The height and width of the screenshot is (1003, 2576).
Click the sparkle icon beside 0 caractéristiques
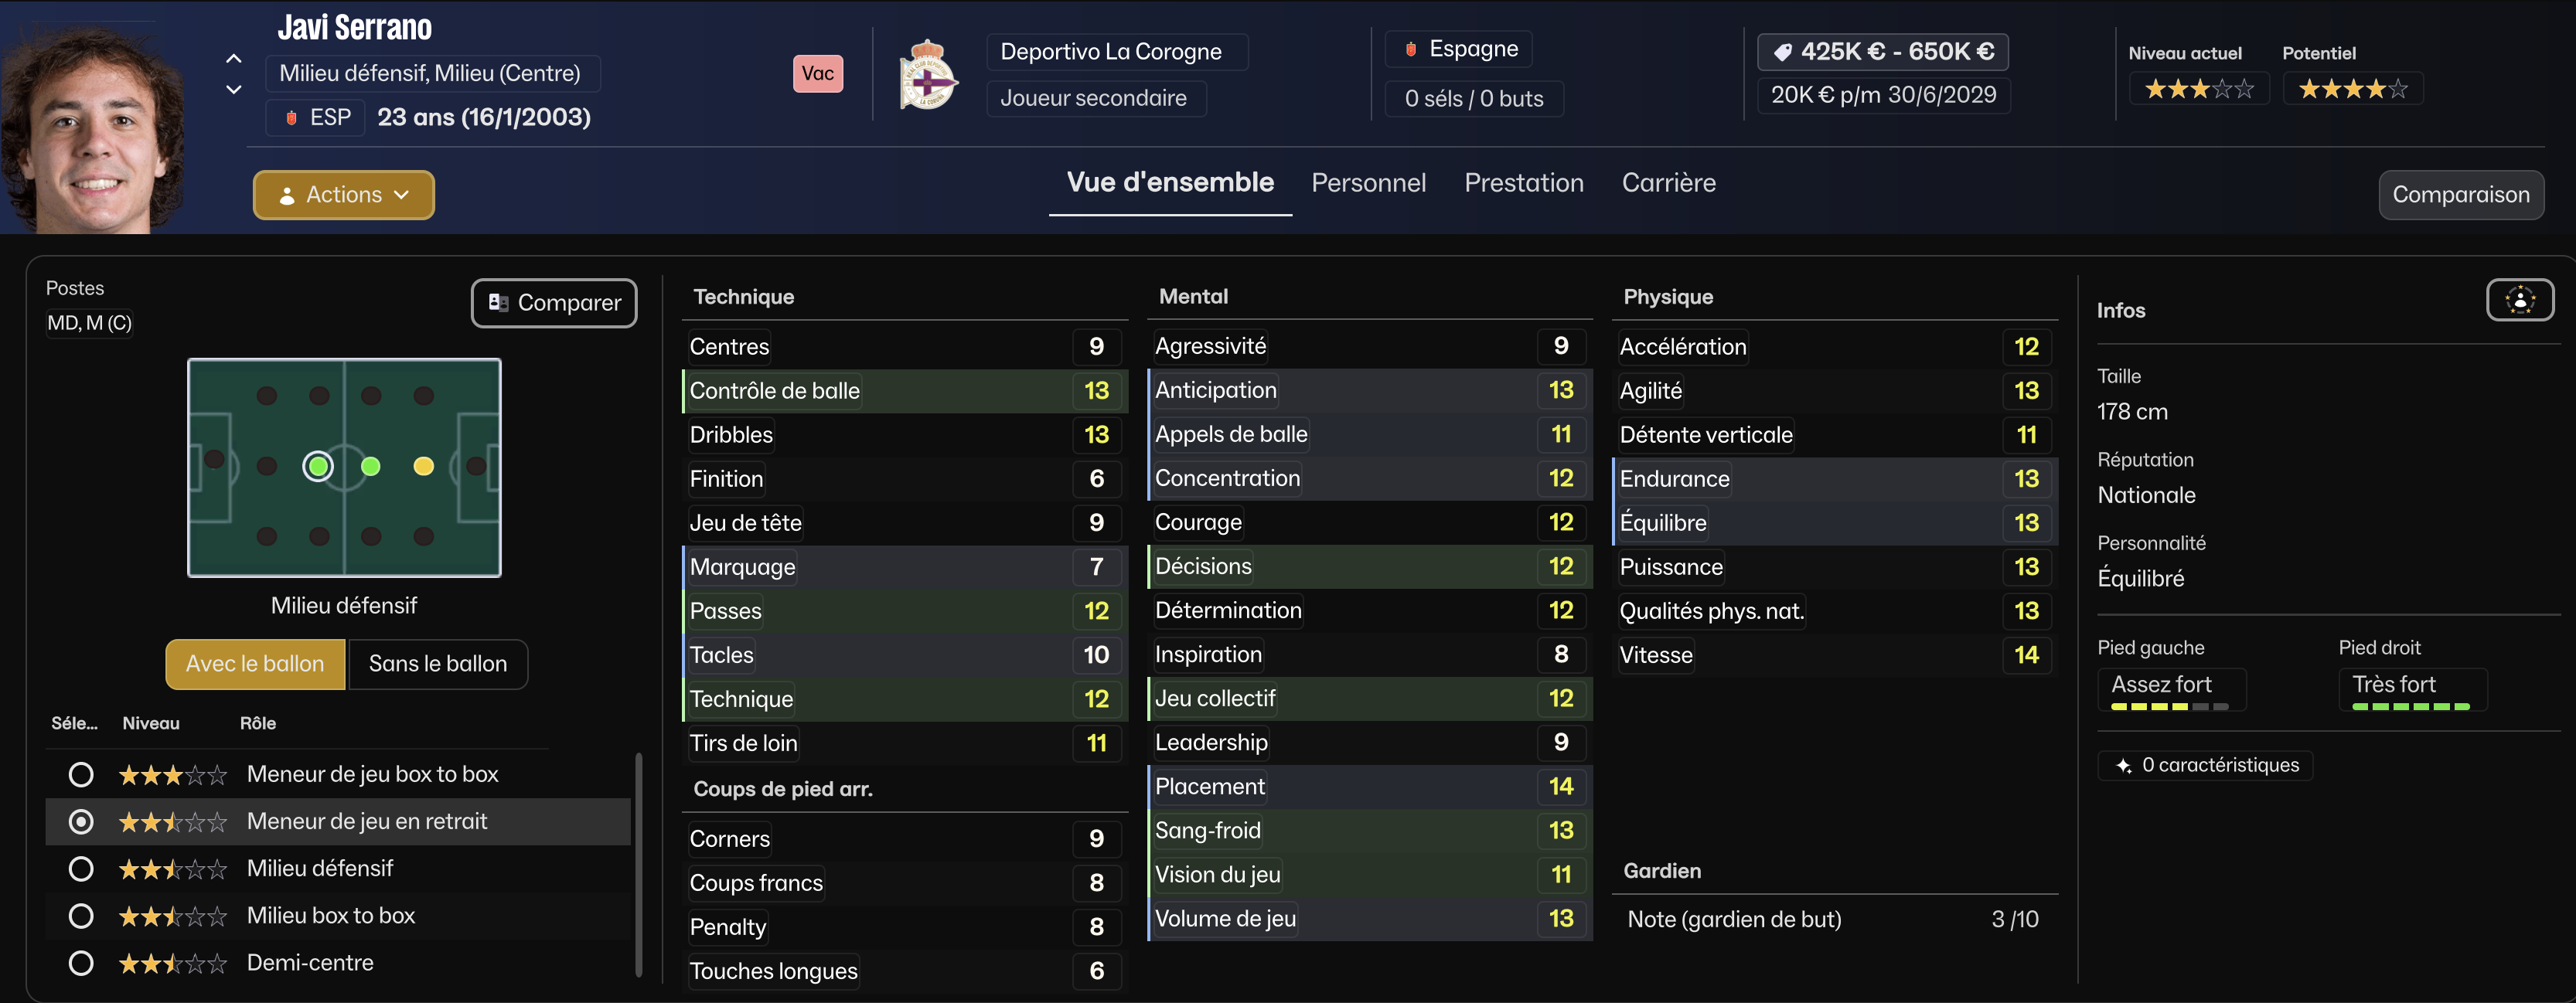2123,766
